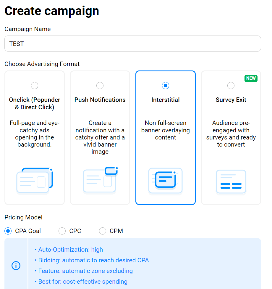
Task: Click the Push Notifications illustration icon
Action: [100, 180]
